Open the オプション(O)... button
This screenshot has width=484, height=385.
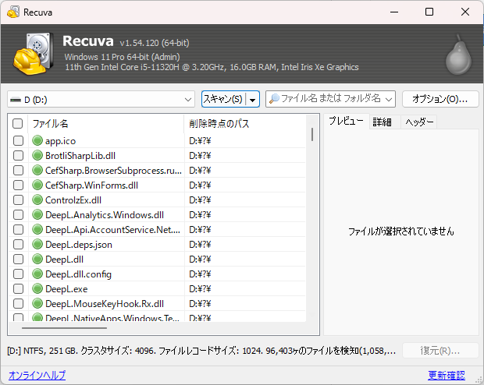click(440, 99)
